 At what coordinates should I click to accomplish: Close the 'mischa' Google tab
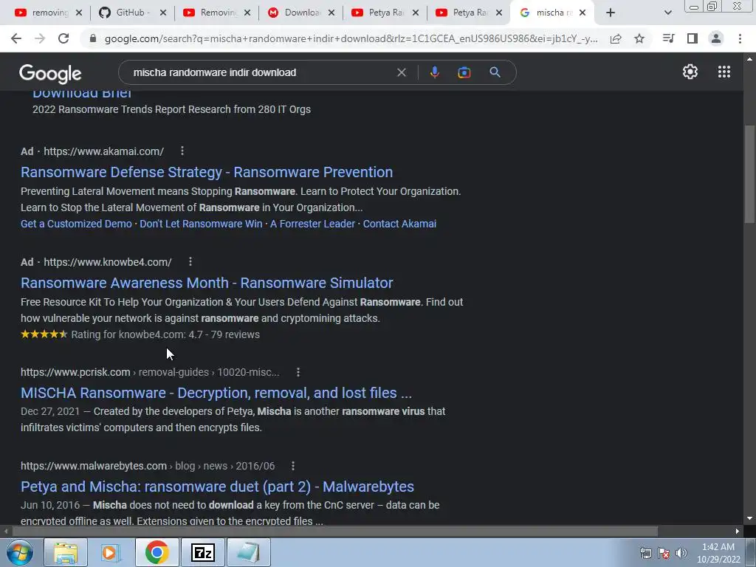[x=583, y=13]
